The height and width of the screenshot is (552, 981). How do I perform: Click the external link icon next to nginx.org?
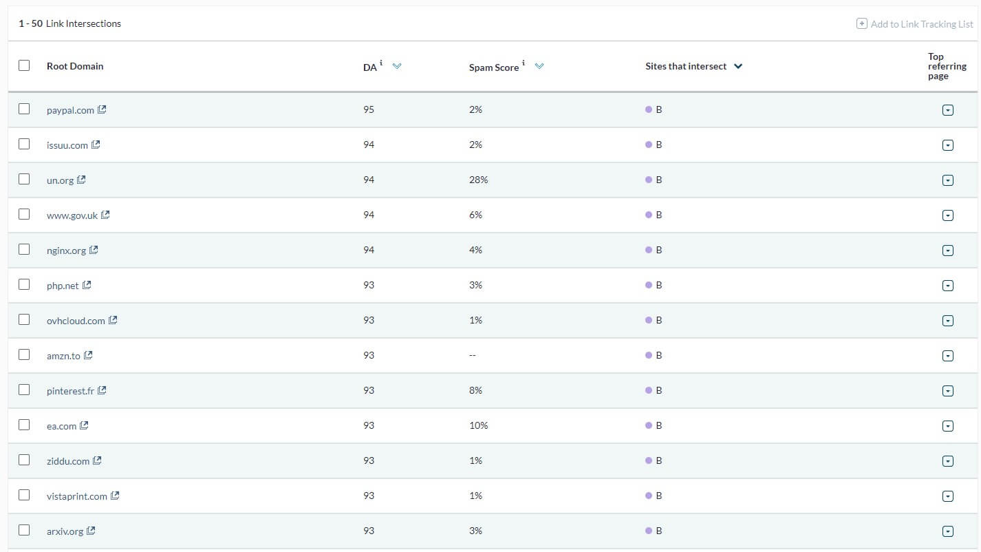(x=95, y=250)
